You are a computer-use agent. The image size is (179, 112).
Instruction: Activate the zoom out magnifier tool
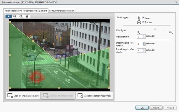(x=21, y=17)
